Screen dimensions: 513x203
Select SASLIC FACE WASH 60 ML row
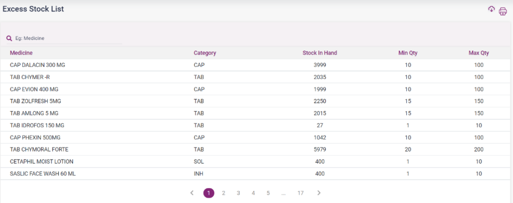[x=43, y=173]
